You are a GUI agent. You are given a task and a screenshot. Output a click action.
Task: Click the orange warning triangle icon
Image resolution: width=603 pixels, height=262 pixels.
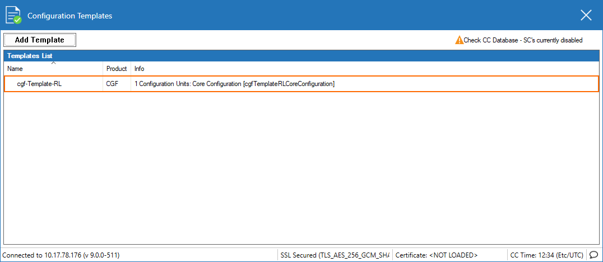coord(459,40)
